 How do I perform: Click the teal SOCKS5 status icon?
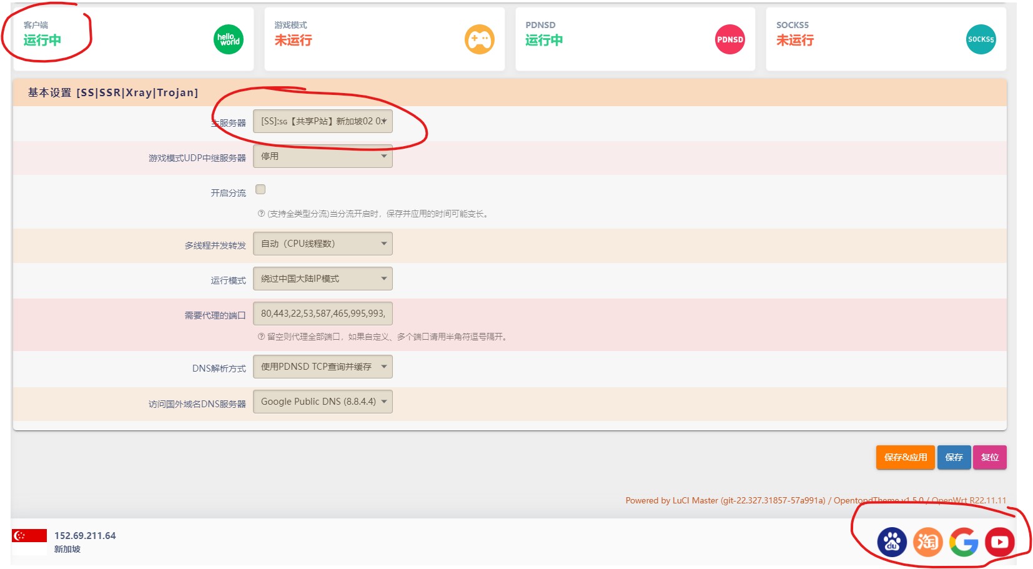coord(981,39)
